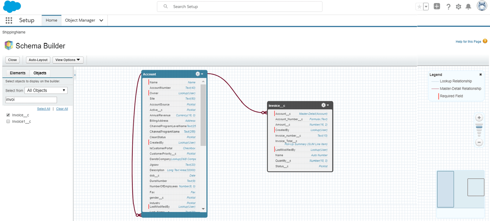Open the View Options menu

pos(68,60)
